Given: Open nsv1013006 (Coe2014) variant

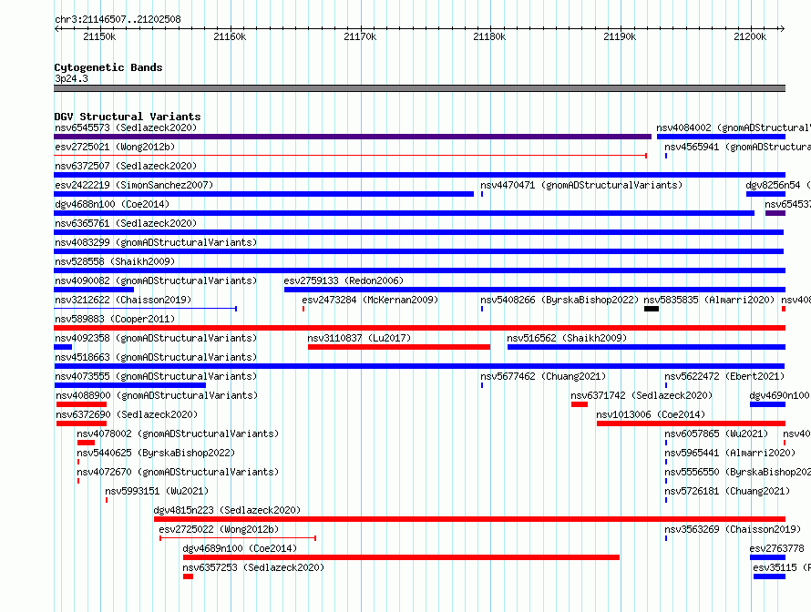Looking at the screenshot, I should coord(651,414).
